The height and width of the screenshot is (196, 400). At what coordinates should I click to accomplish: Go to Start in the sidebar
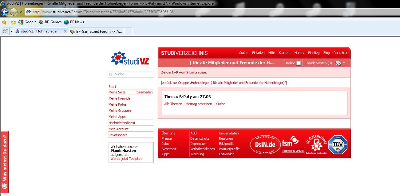[112, 87]
